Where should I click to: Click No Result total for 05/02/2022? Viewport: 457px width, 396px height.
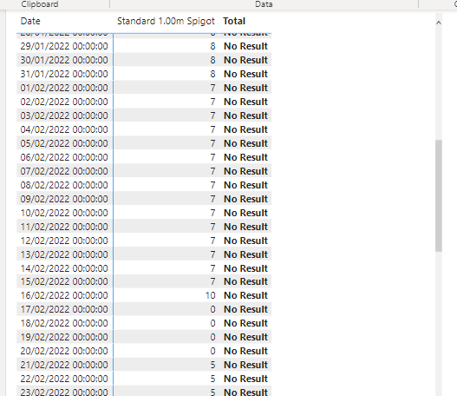pos(245,143)
